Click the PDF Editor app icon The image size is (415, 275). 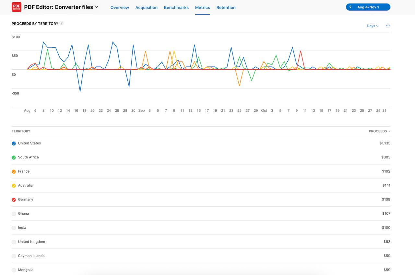click(16, 7)
